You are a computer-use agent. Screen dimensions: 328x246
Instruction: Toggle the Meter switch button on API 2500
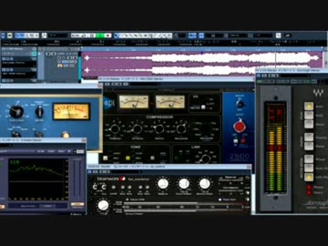point(203,107)
